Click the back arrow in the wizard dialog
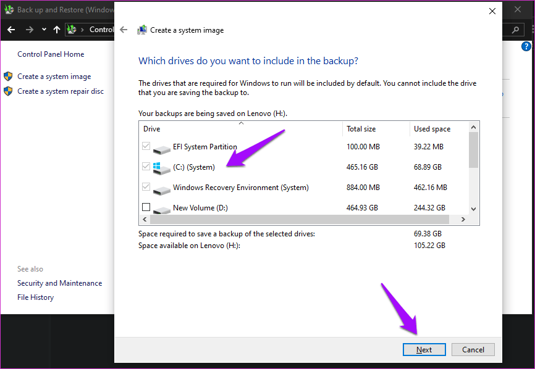The image size is (535, 369). [x=124, y=30]
